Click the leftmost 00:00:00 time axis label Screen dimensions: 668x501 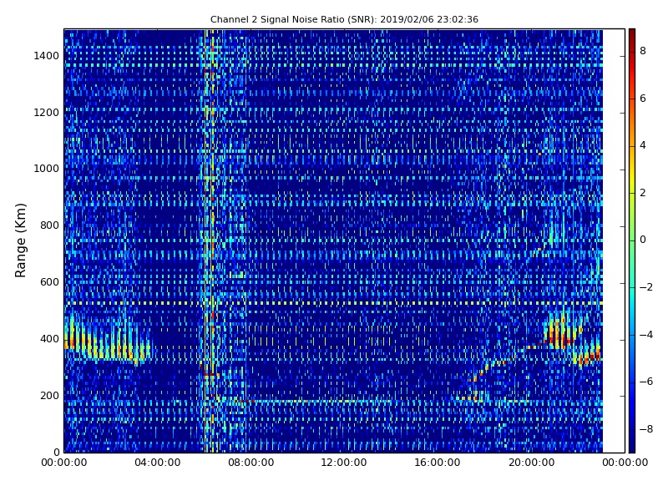coord(64,463)
